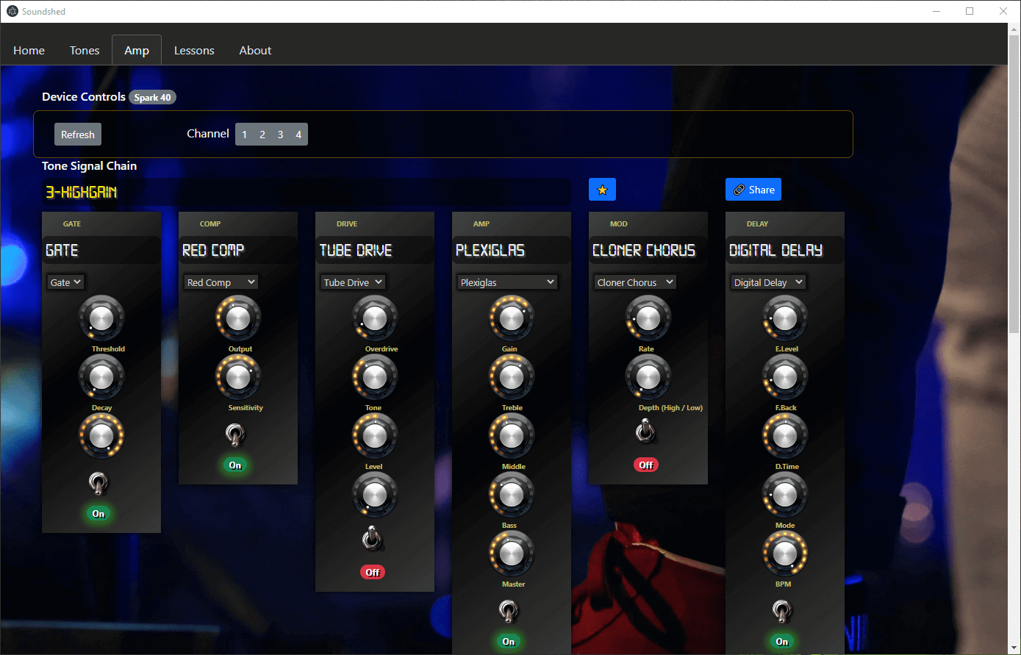Click the 3-HIGHGAIN tone name display
1021x655 pixels.
(x=307, y=192)
